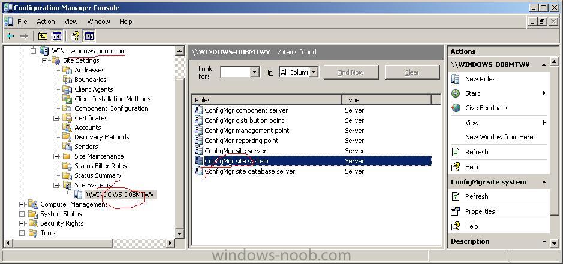
Task: Collapse the WIN - windows-noob.com site node
Action: [x=34, y=51]
